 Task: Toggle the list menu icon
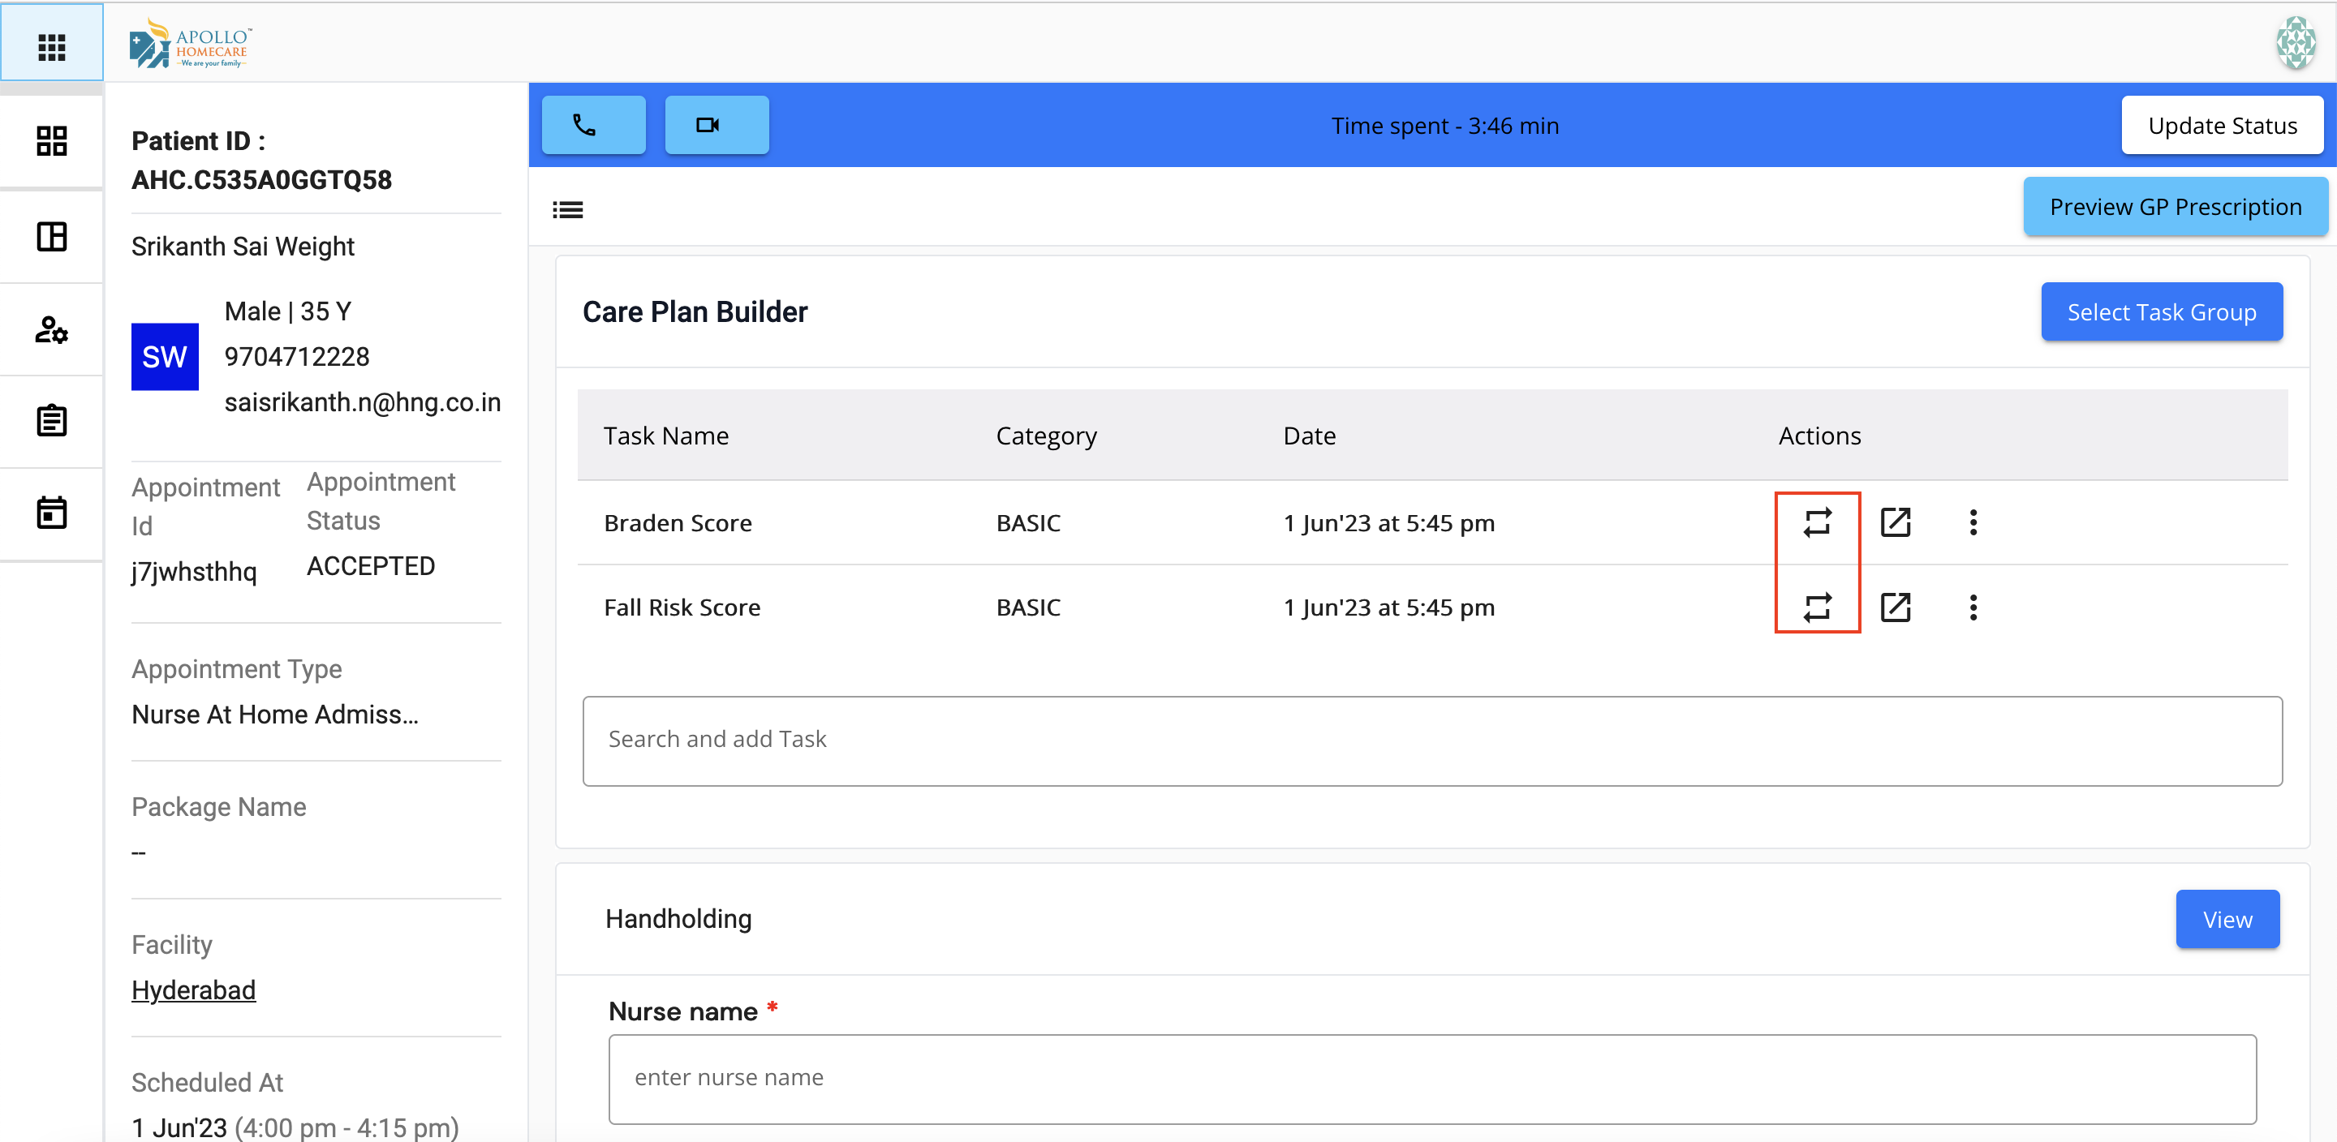tap(568, 209)
